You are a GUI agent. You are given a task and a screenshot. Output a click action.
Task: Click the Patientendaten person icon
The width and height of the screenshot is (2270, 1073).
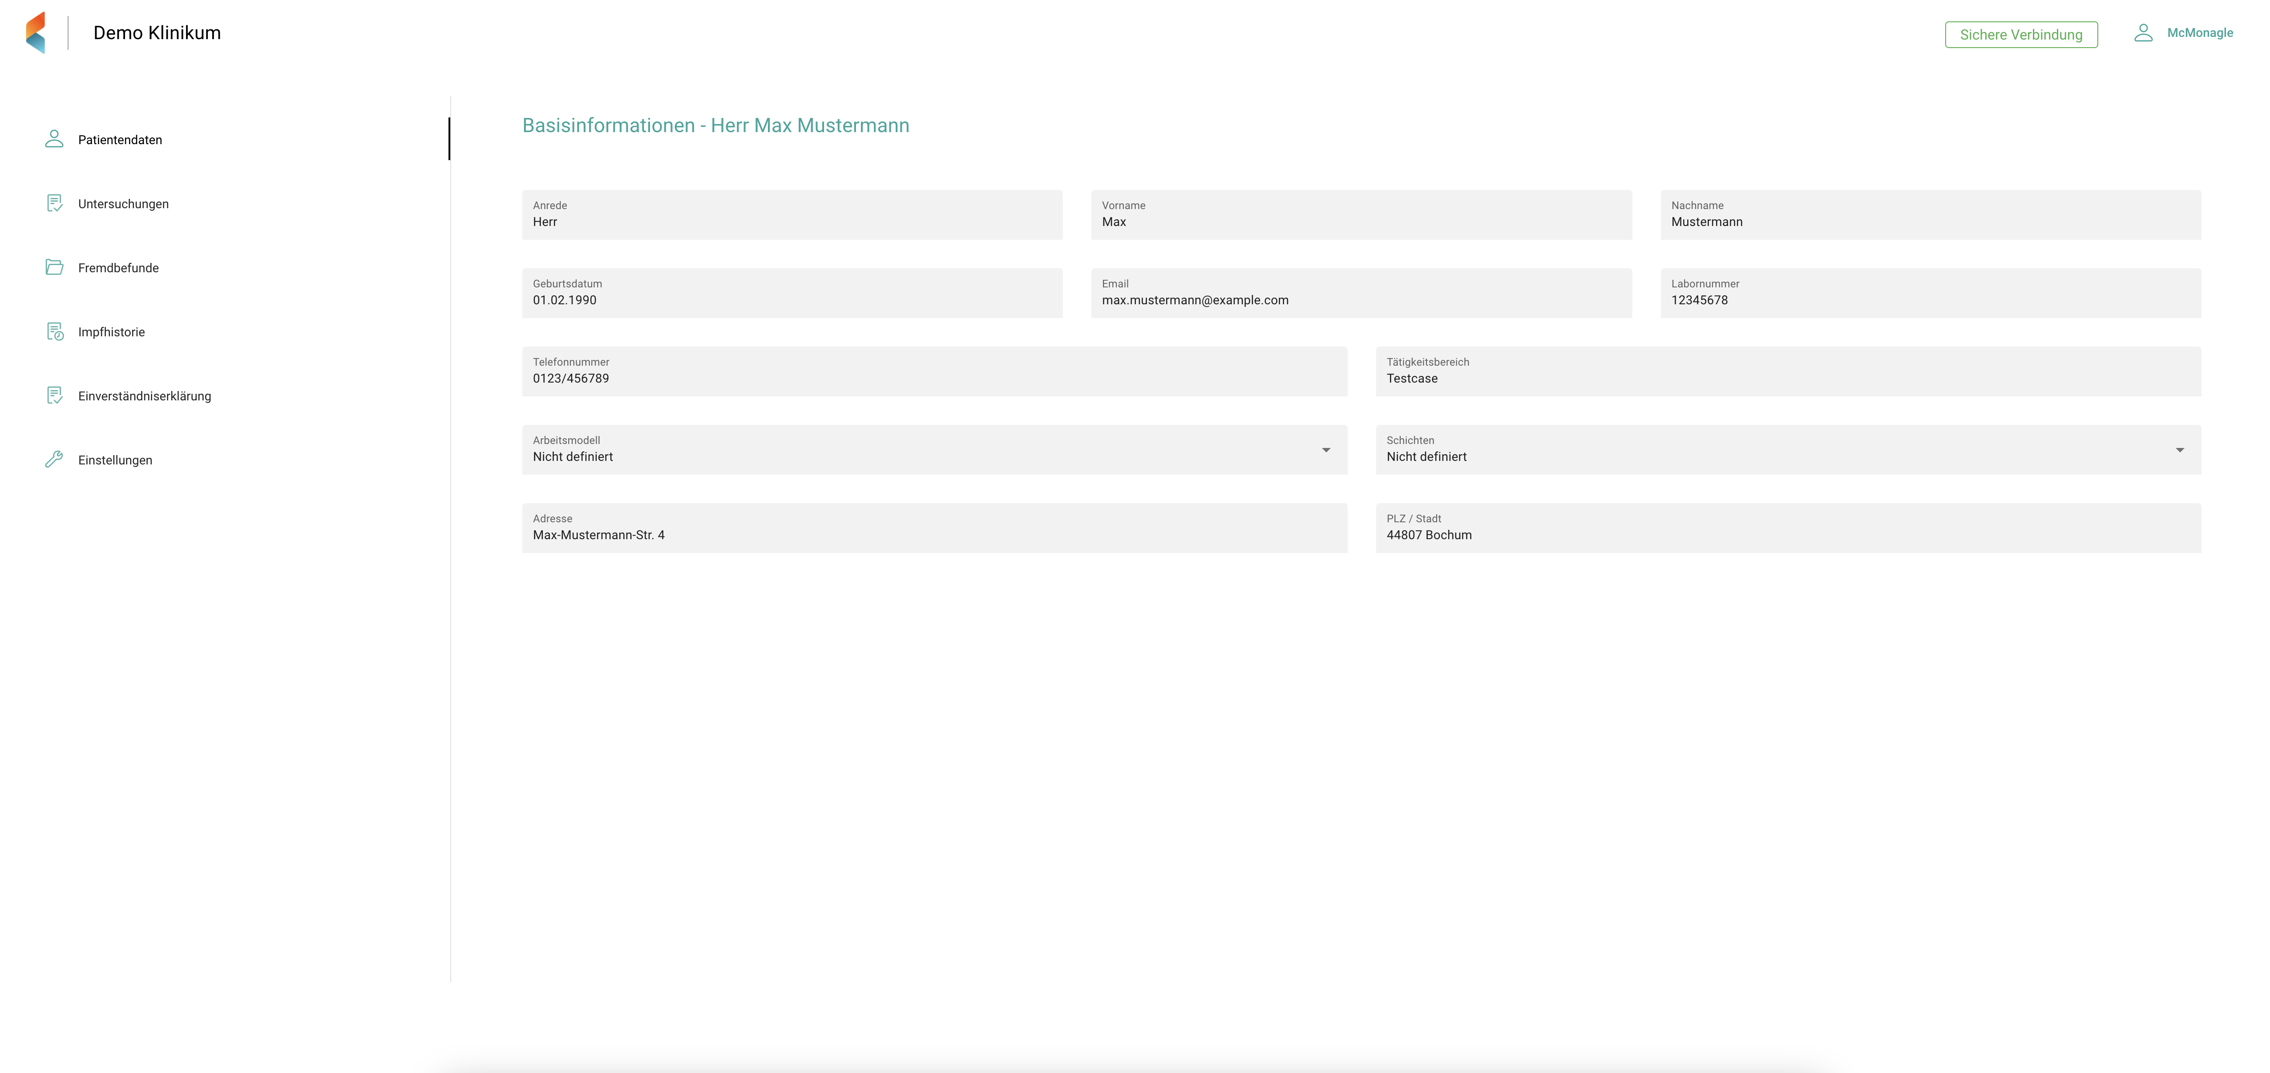coord(54,139)
